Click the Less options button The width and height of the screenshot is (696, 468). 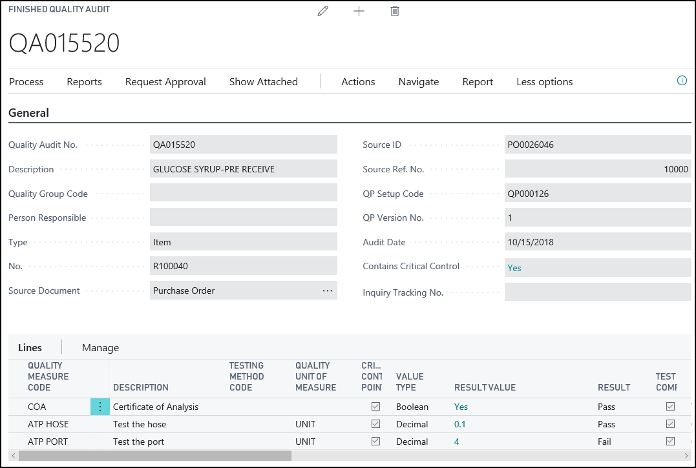point(544,82)
